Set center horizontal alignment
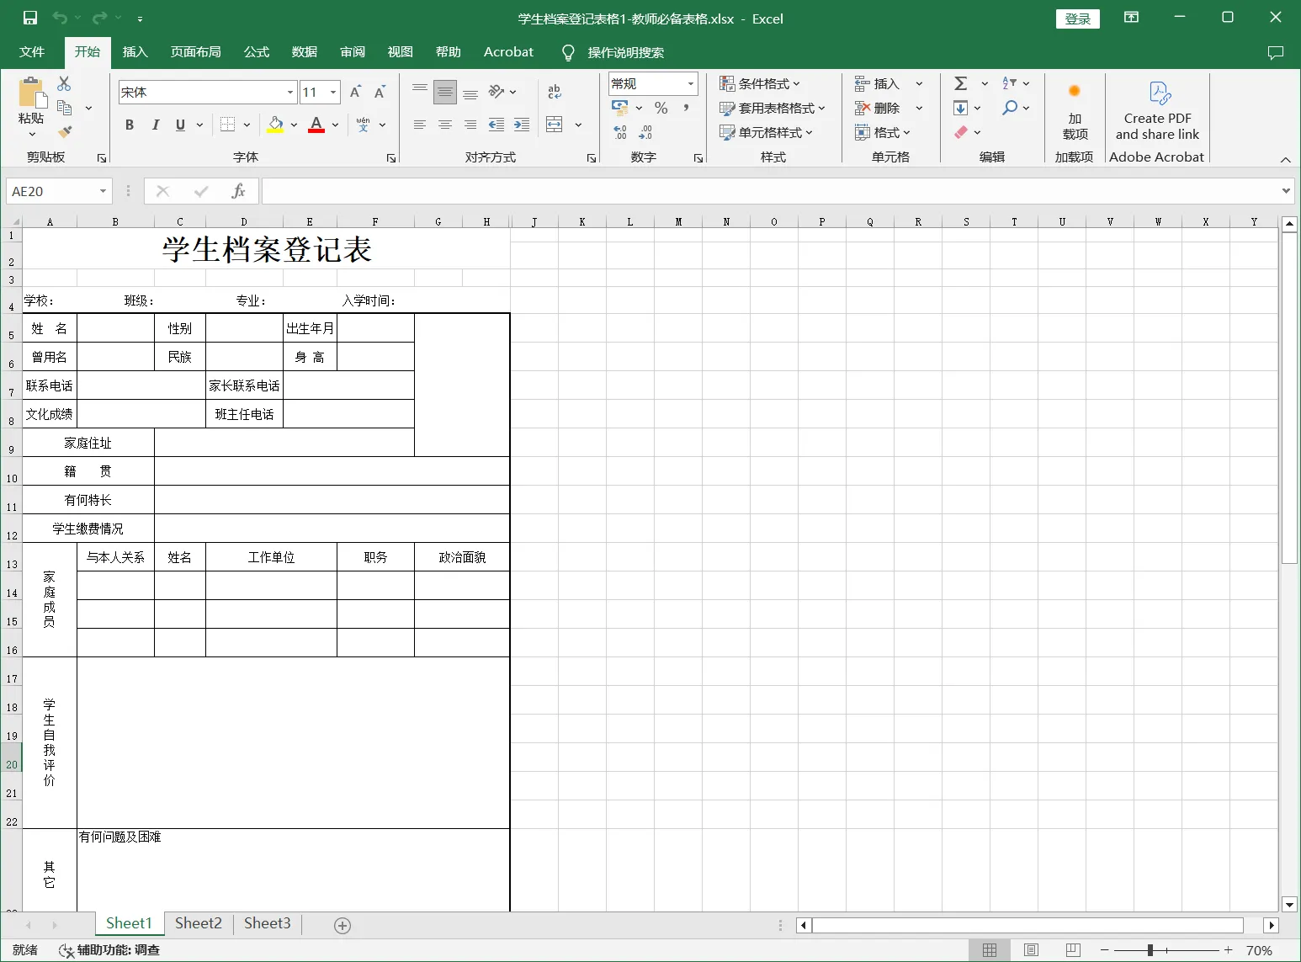 pos(445,125)
